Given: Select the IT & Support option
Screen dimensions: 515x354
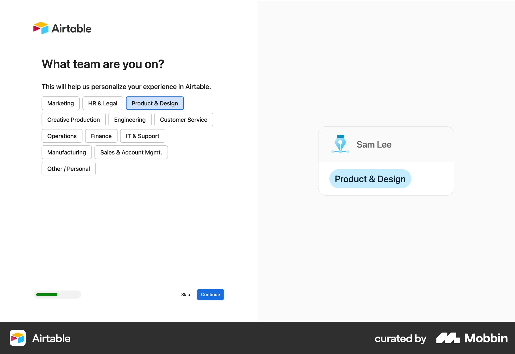Looking at the screenshot, I should 142,136.
